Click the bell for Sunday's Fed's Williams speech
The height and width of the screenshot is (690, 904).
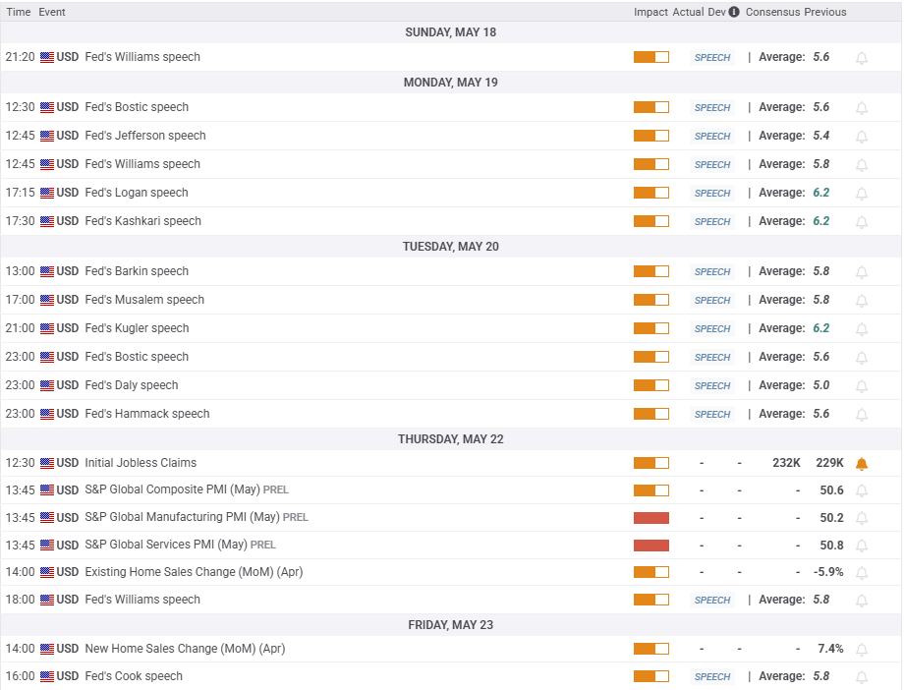[862, 58]
